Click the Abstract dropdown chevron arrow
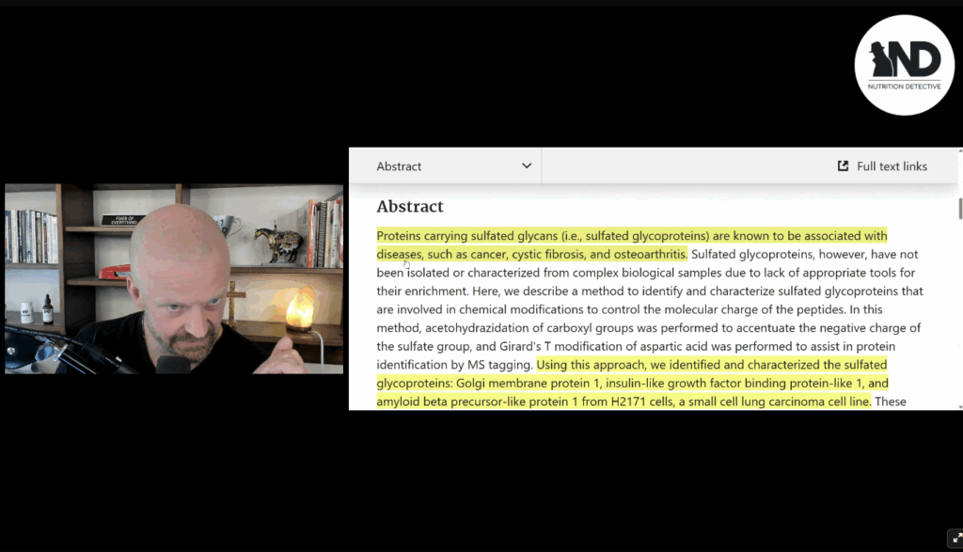The image size is (963, 552). [527, 166]
